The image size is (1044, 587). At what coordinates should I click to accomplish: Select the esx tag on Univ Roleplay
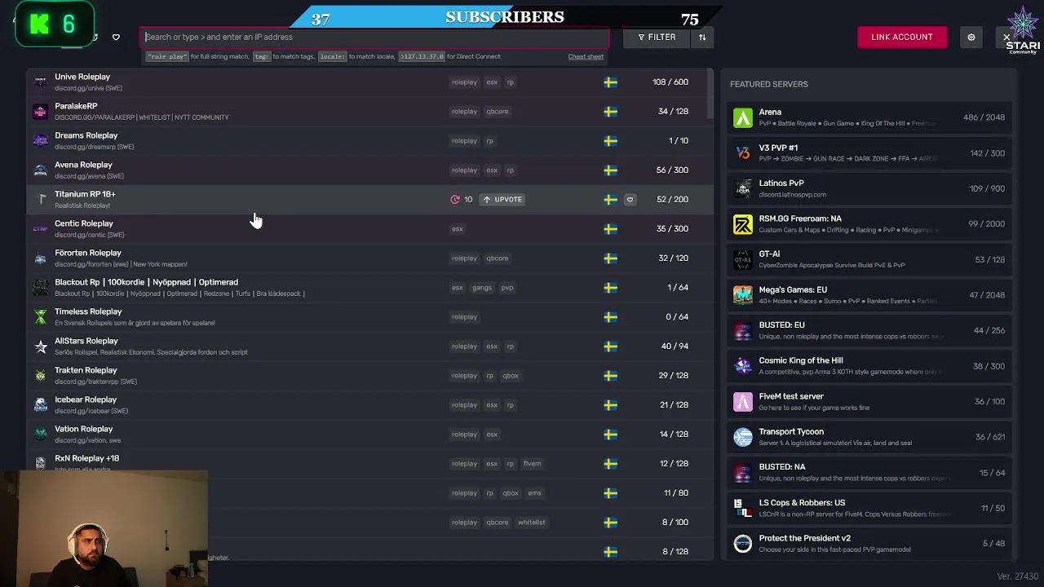[492, 82]
